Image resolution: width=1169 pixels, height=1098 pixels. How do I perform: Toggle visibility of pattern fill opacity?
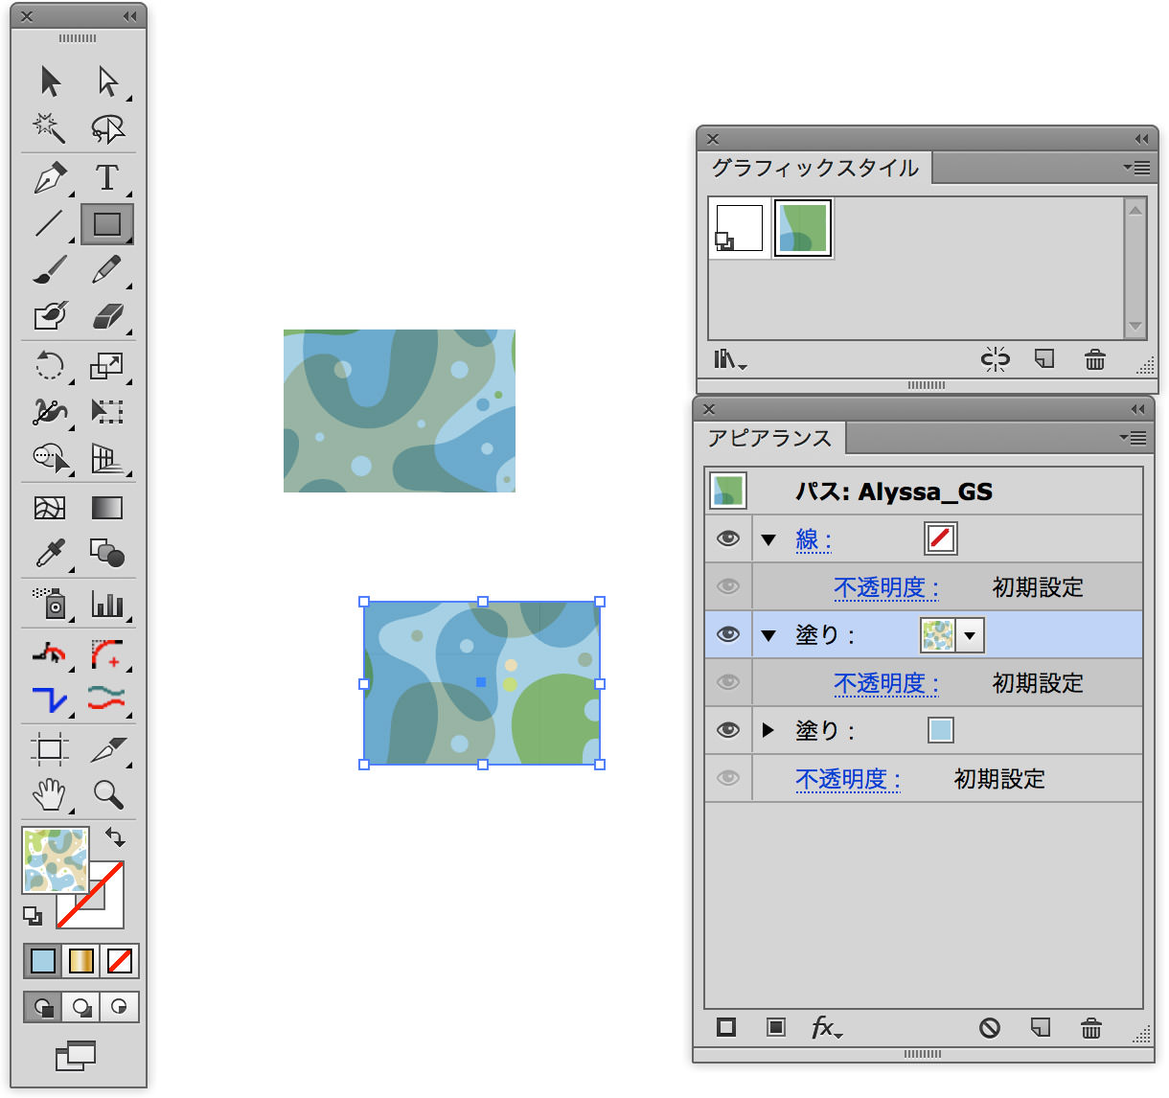pos(728,682)
